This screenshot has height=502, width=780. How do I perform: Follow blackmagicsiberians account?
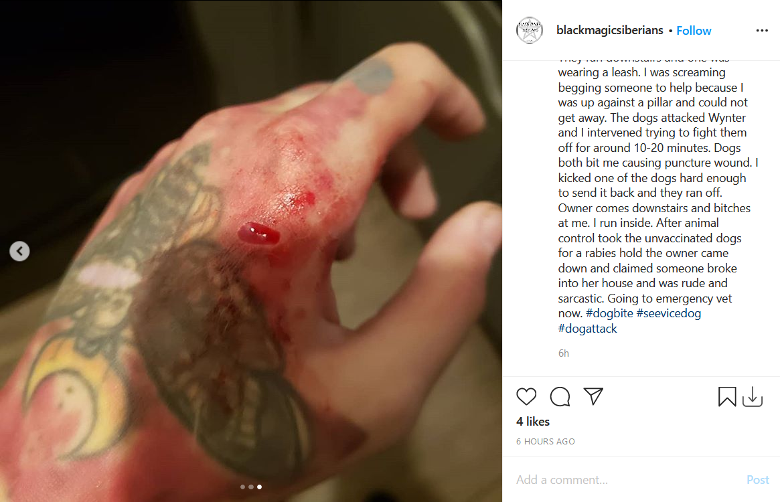[x=694, y=31]
